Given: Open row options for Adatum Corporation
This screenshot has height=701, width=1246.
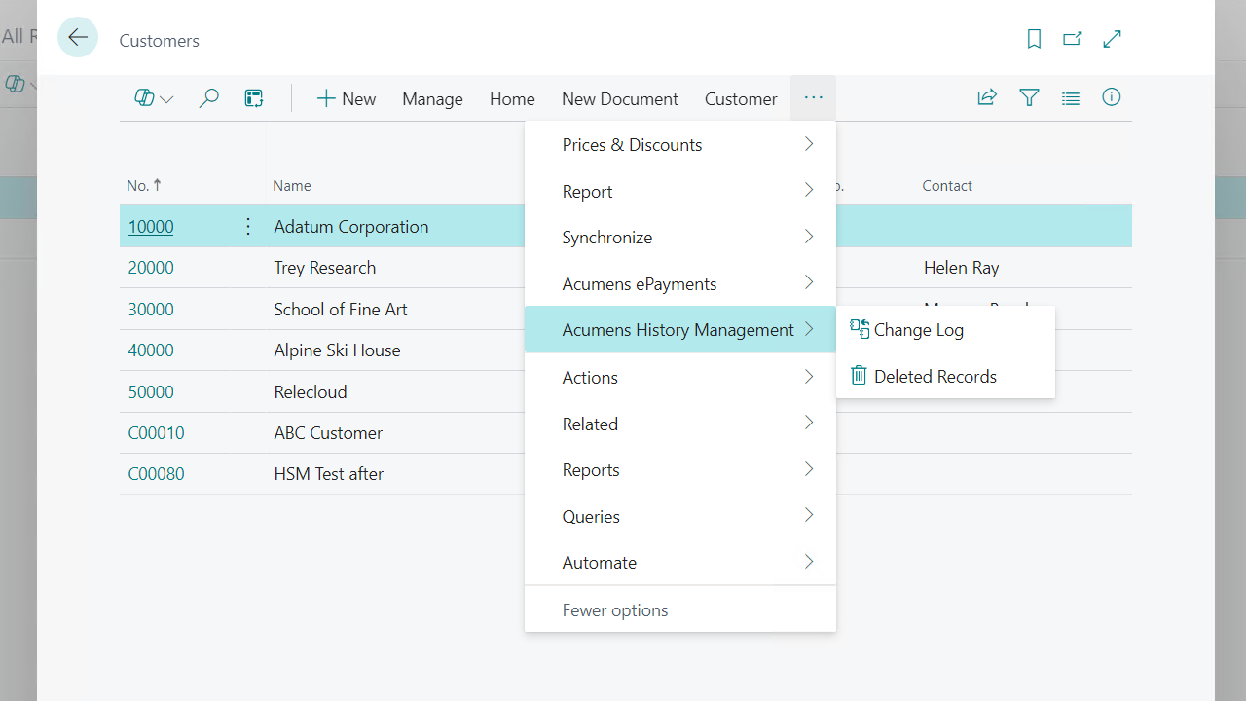Looking at the screenshot, I should pyautogui.click(x=248, y=227).
